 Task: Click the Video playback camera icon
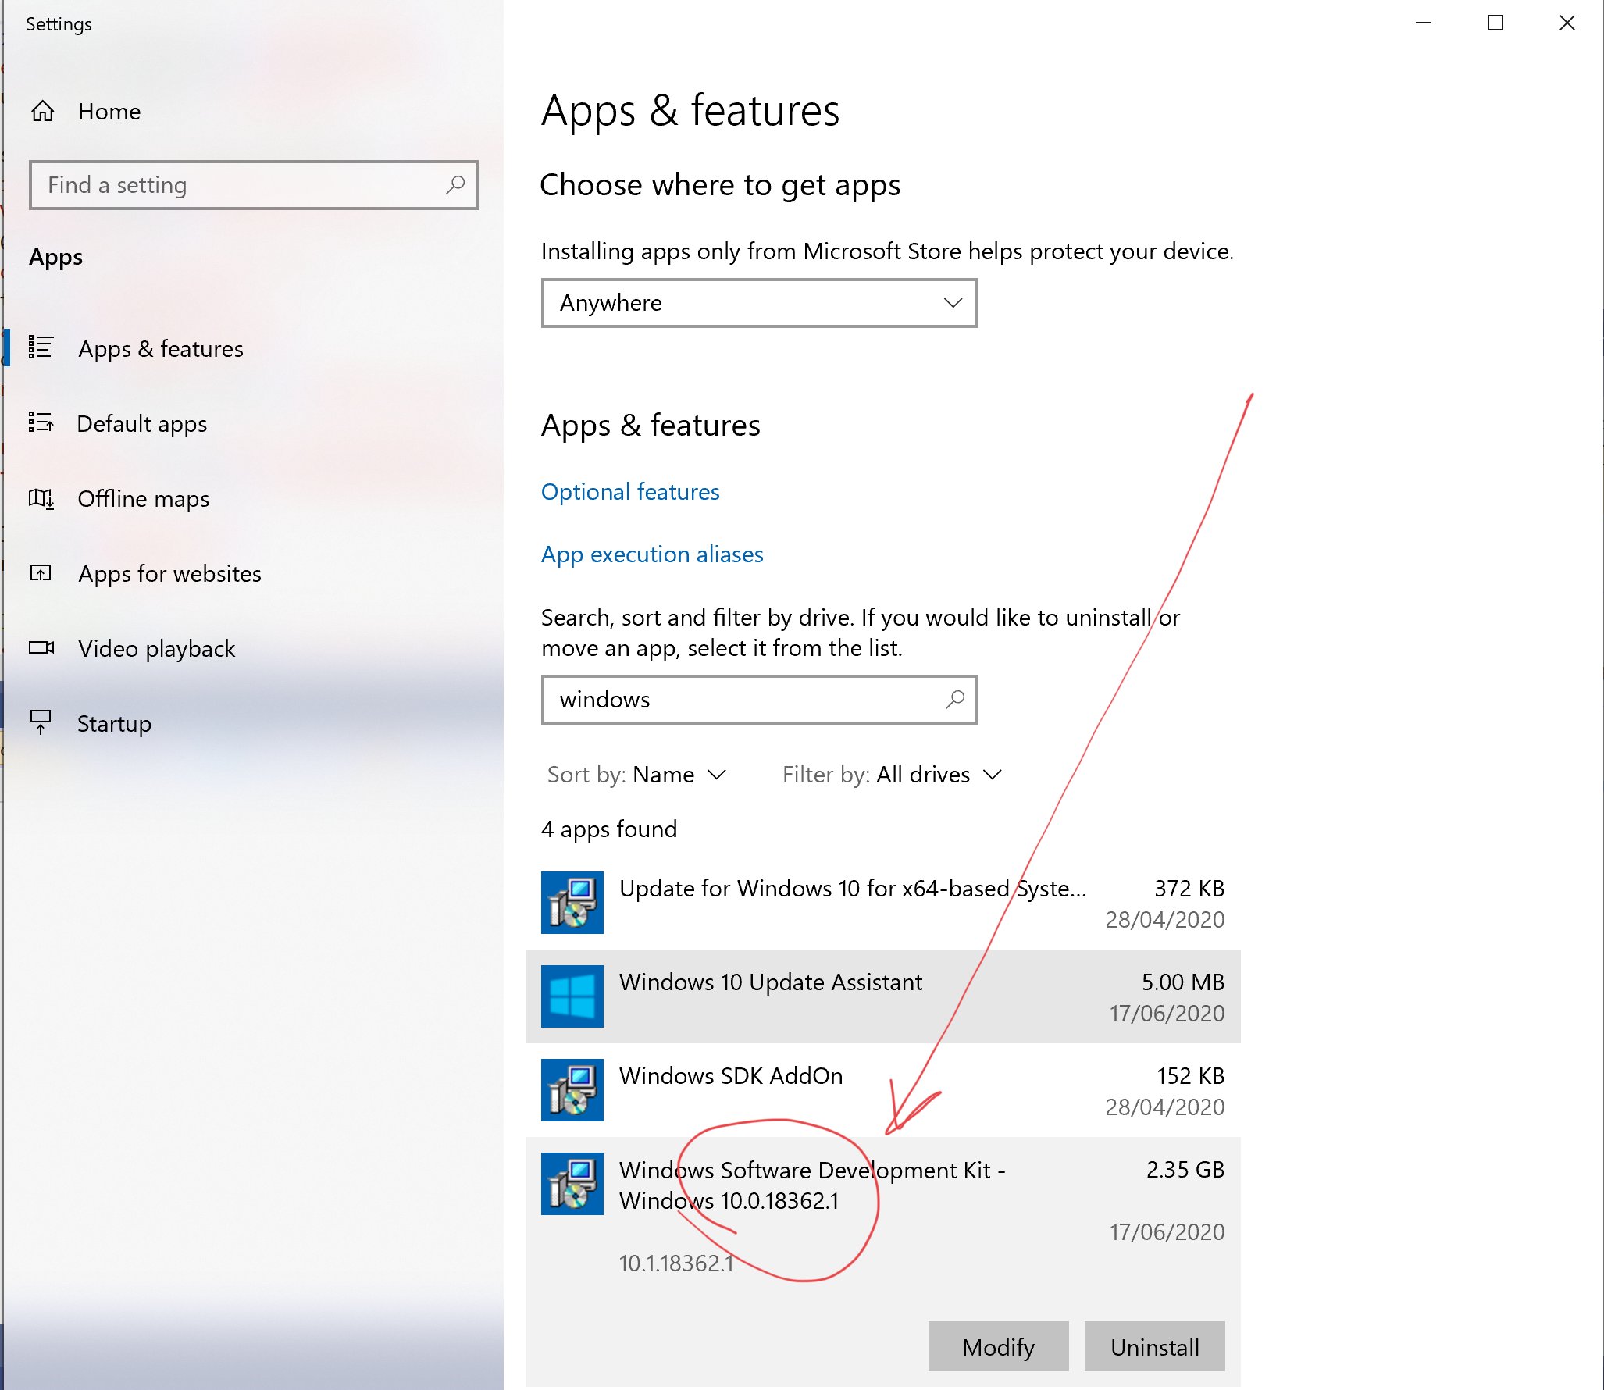pyautogui.click(x=41, y=647)
